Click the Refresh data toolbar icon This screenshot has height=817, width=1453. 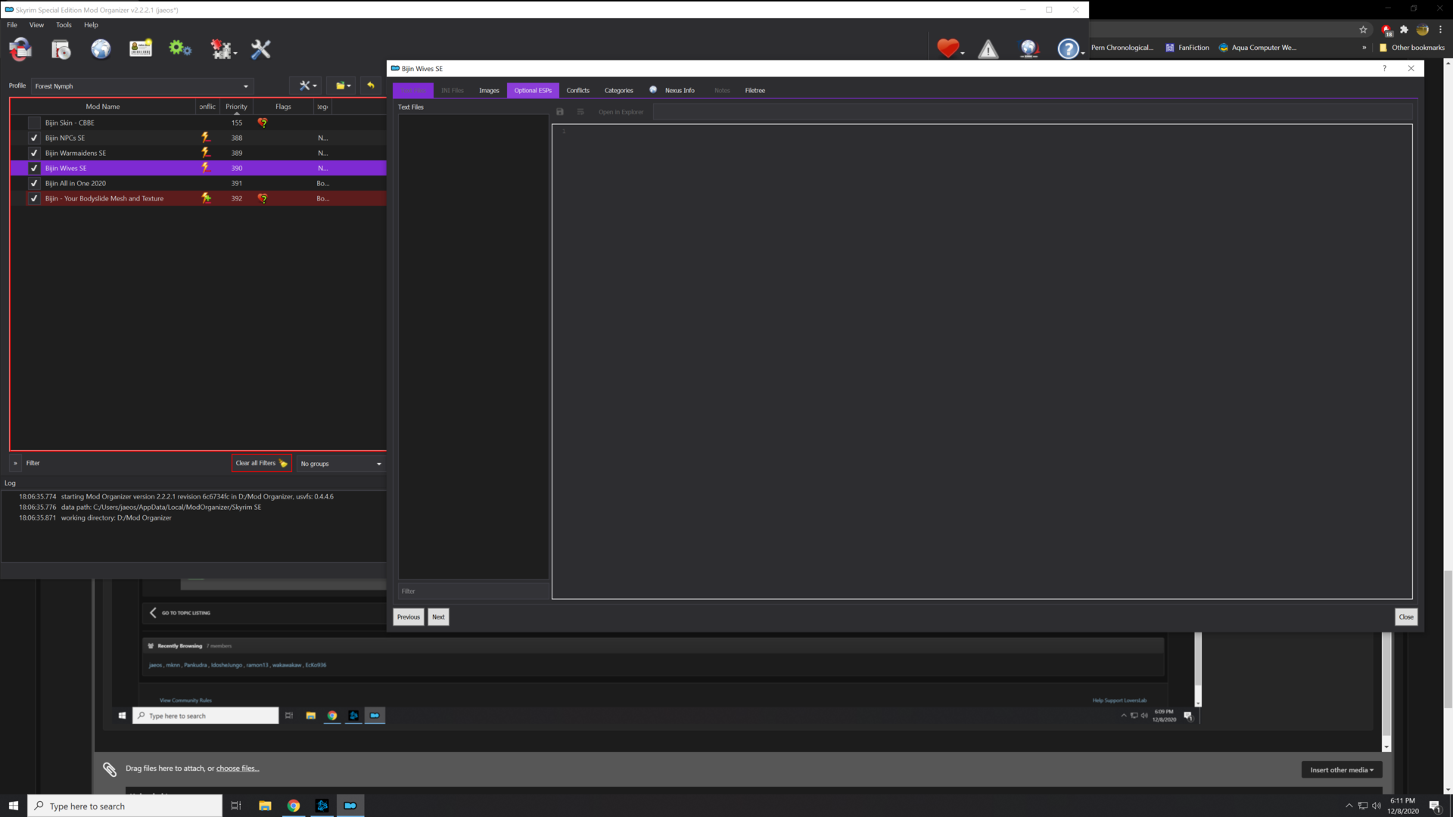[20, 49]
